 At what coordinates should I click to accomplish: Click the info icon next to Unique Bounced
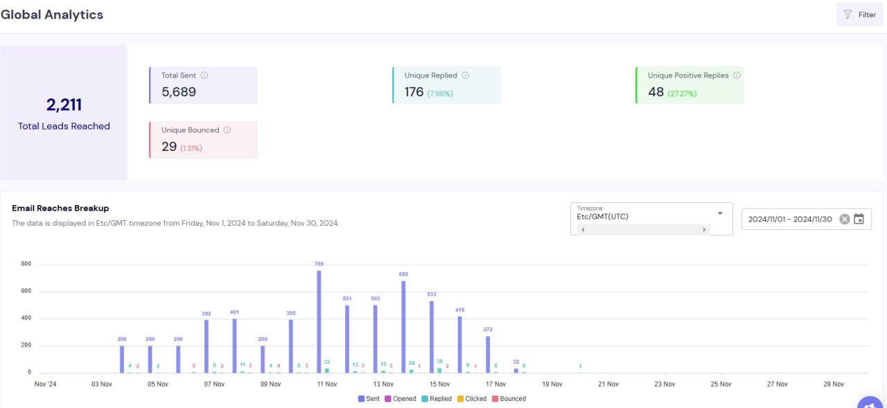pos(227,130)
